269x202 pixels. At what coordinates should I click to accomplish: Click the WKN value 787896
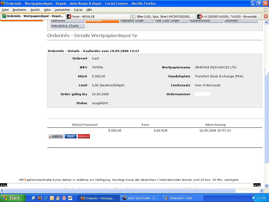[x=97, y=67]
